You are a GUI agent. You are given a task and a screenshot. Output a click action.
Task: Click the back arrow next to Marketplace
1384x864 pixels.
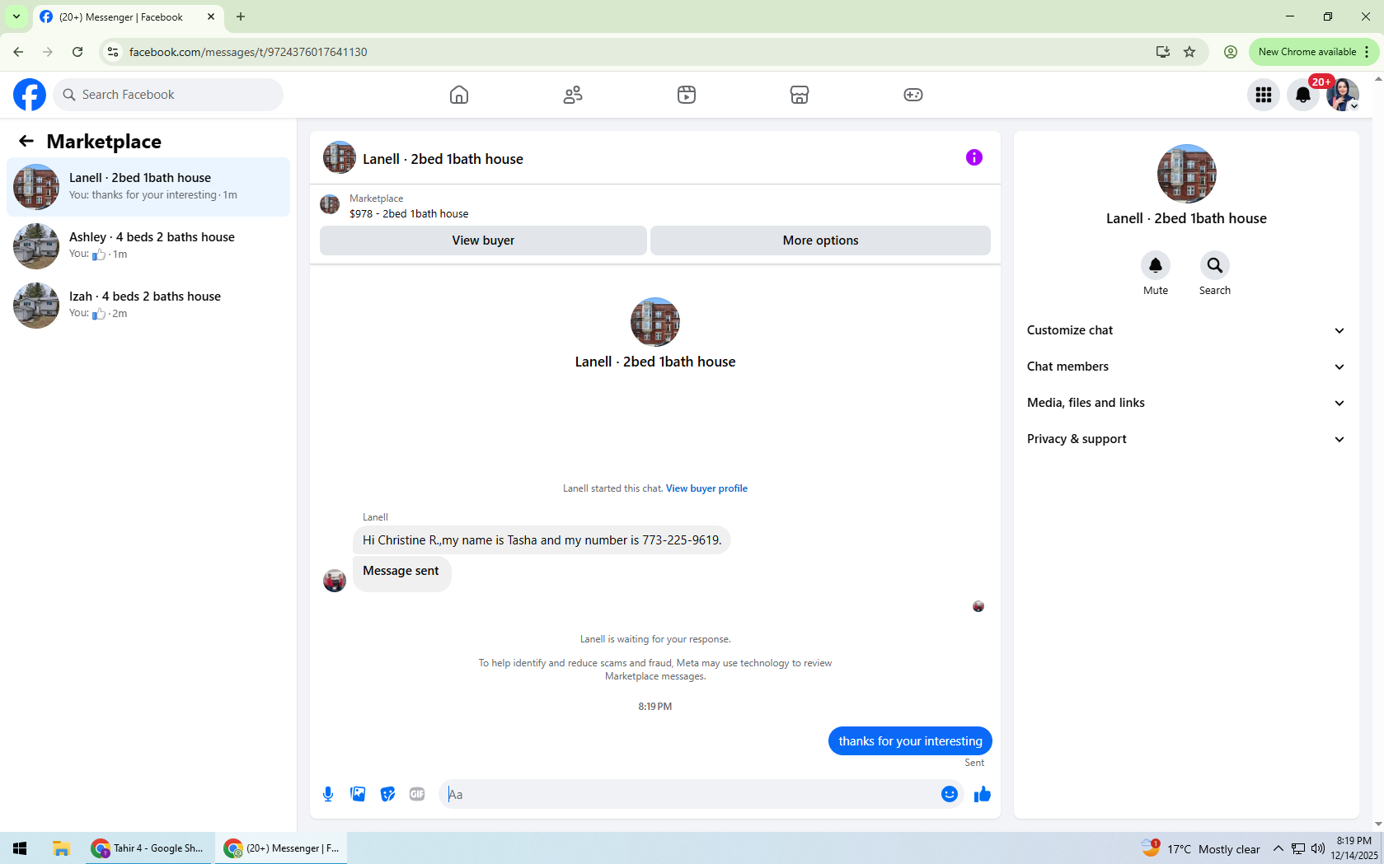click(26, 142)
